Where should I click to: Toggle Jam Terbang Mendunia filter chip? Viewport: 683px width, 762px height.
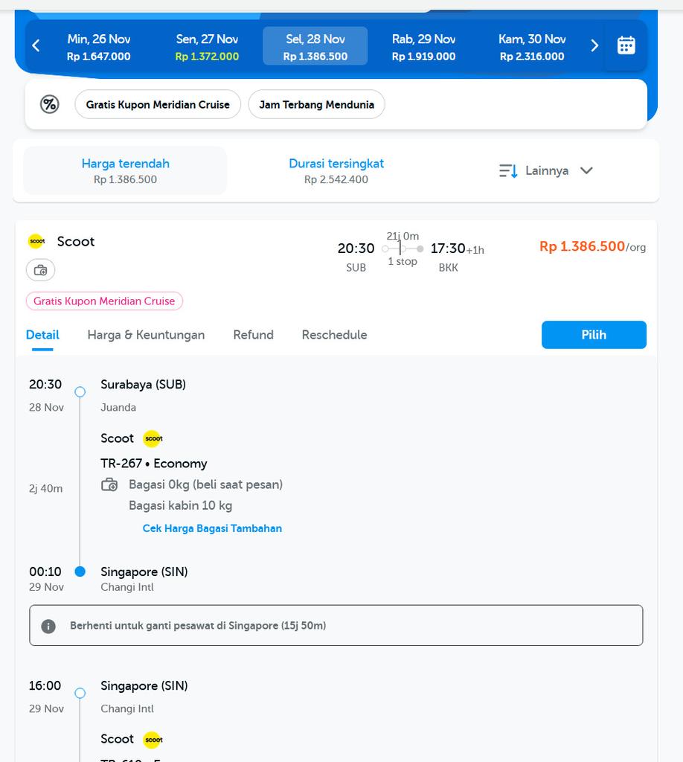pos(316,105)
